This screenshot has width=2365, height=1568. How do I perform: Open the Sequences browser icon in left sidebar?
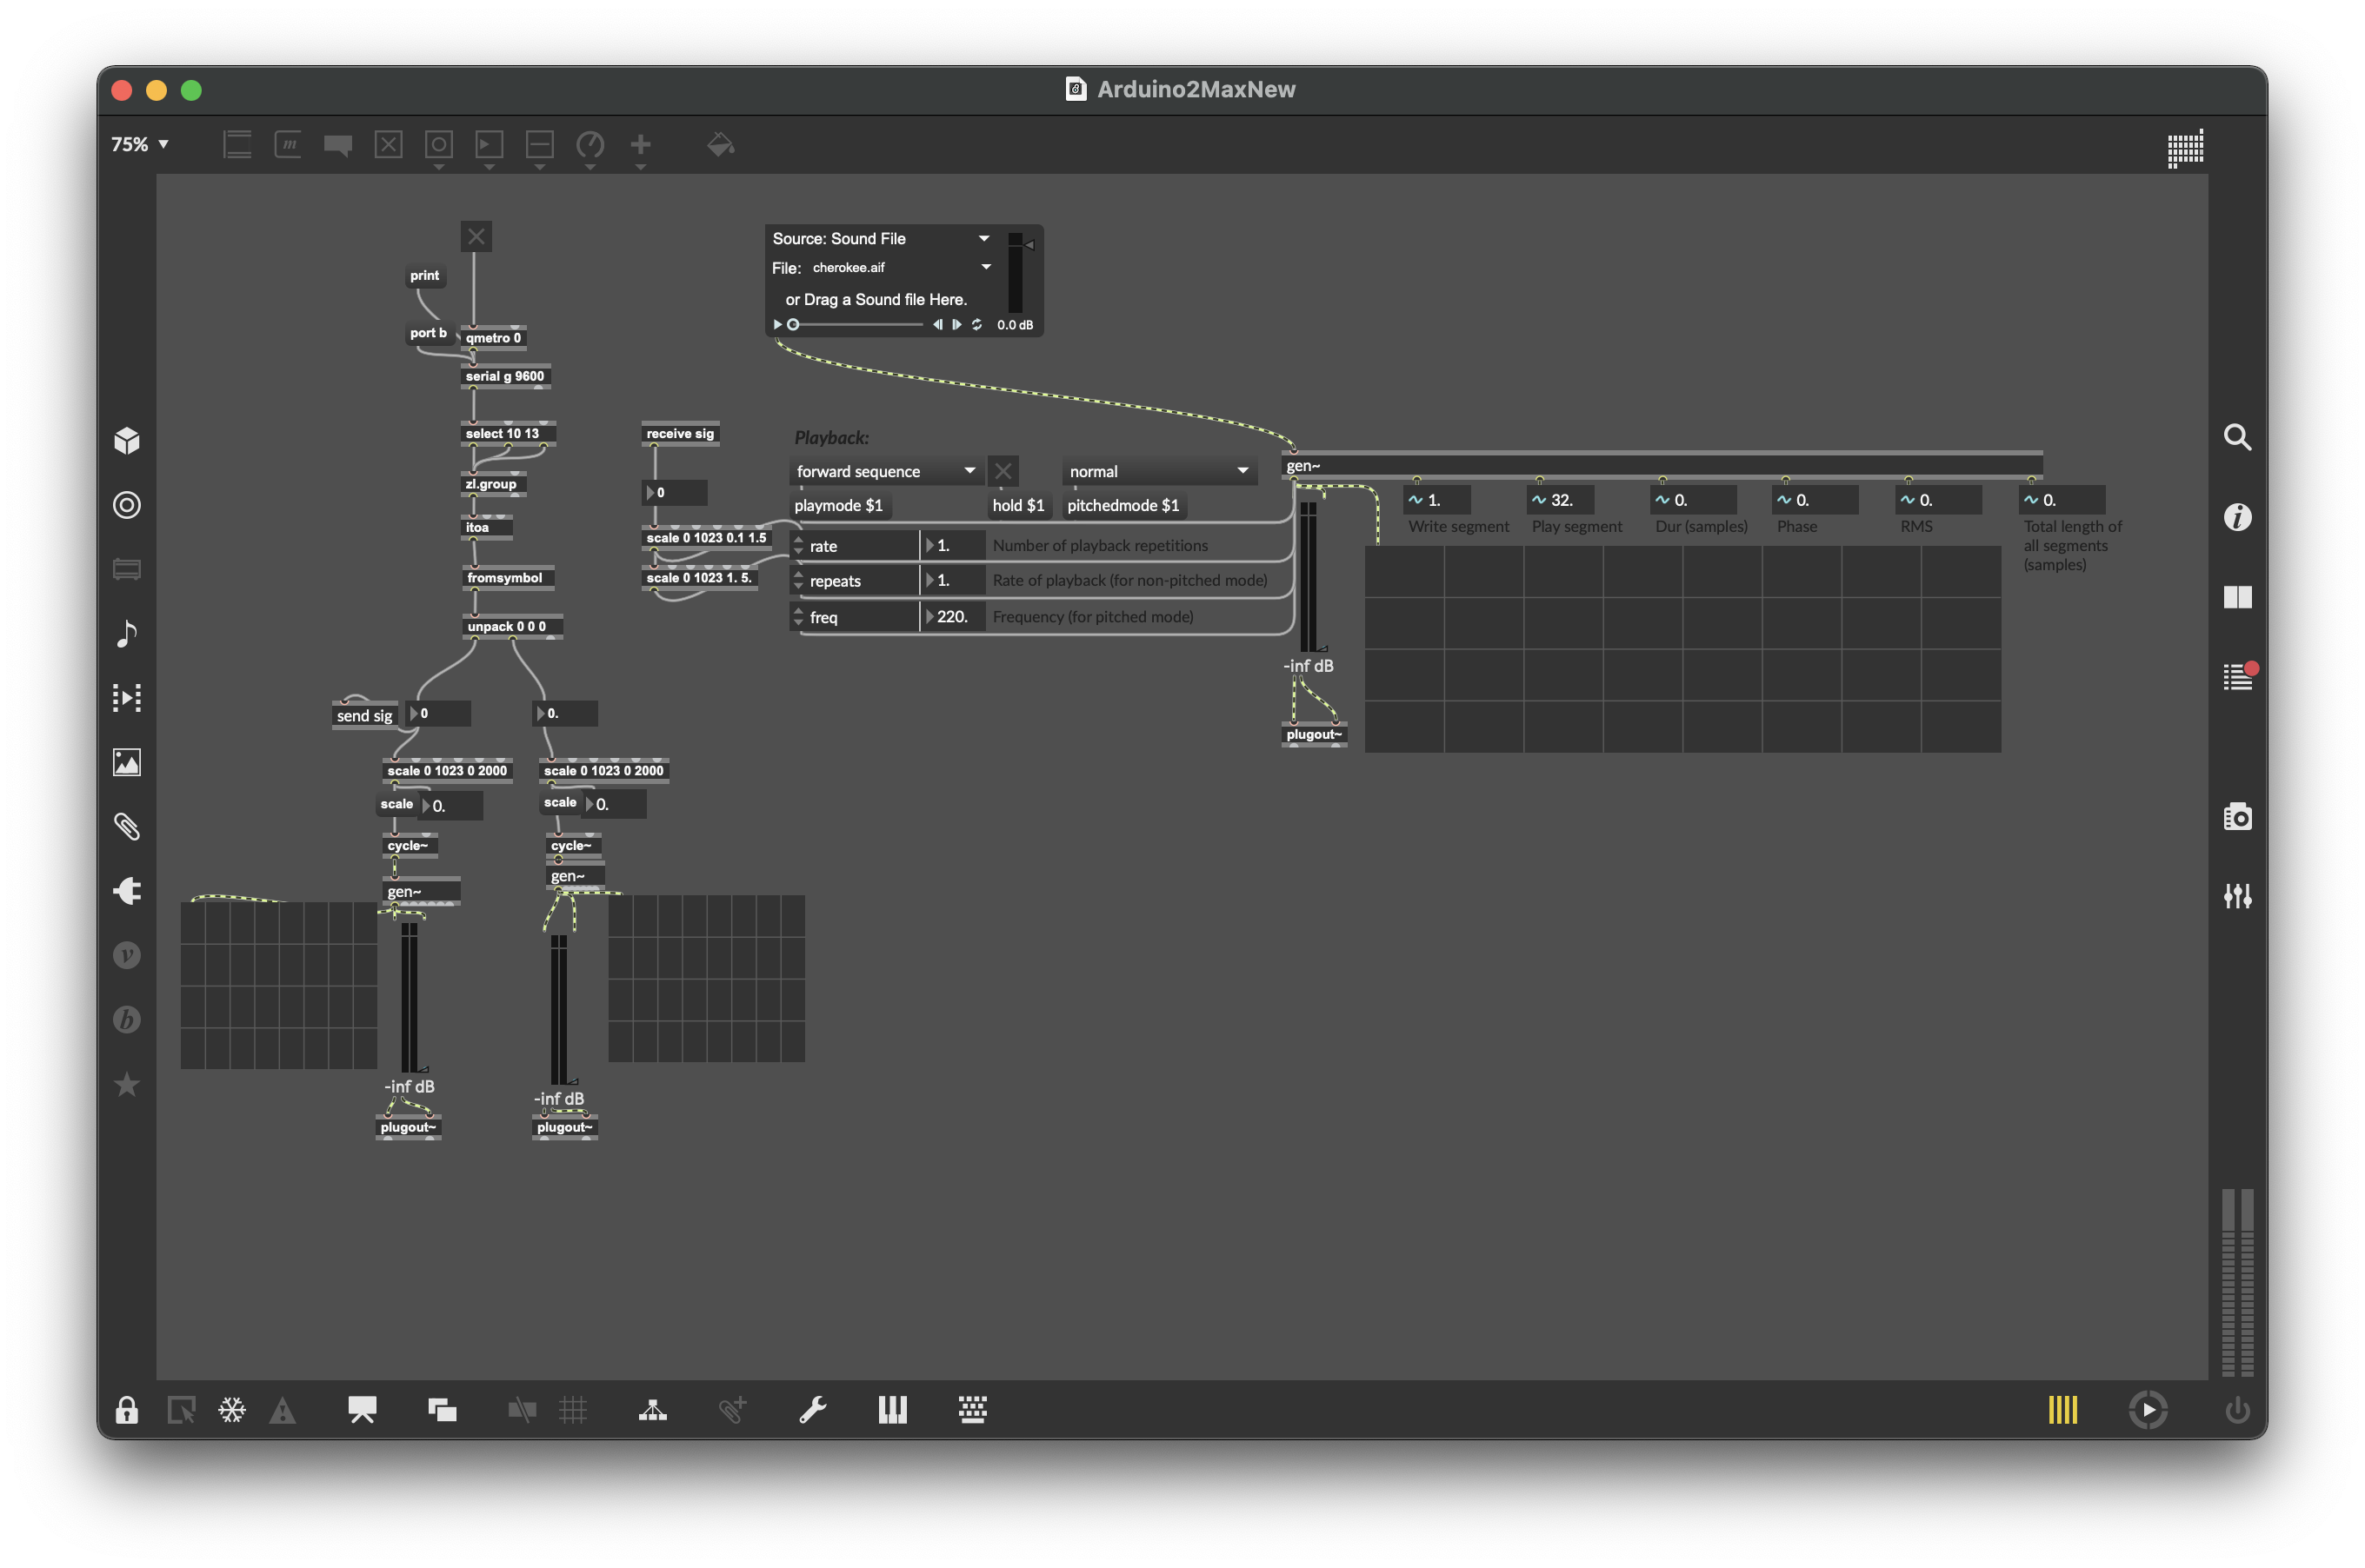(x=127, y=697)
